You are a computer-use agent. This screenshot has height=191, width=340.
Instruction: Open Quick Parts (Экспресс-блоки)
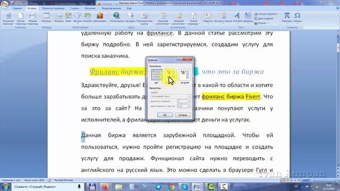[223, 18]
